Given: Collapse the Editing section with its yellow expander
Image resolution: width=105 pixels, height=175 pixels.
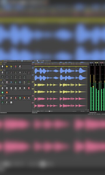Looking at the screenshot, I should click(x=1, y=80).
